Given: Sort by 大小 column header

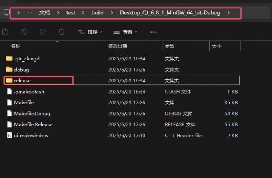Looking at the screenshot, I should click(216, 46).
